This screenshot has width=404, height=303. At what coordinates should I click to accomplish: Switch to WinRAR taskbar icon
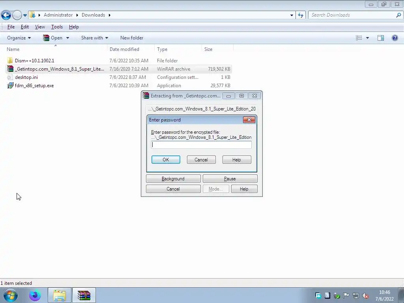coord(84,295)
